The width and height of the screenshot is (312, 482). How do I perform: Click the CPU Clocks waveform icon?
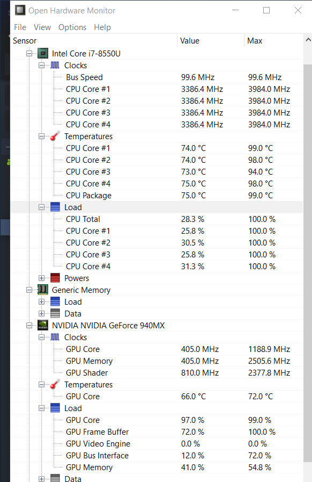(x=55, y=65)
